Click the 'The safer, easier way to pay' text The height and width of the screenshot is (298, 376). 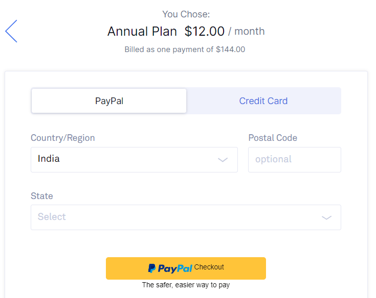click(x=186, y=285)
